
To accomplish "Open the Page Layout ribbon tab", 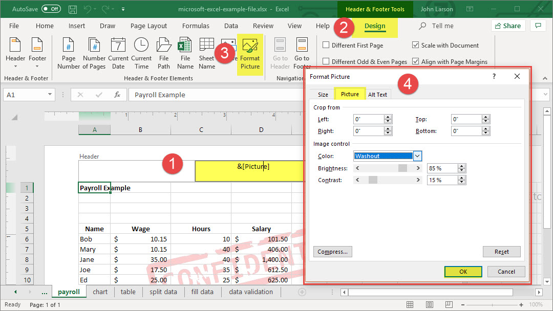I will point(148,26).
